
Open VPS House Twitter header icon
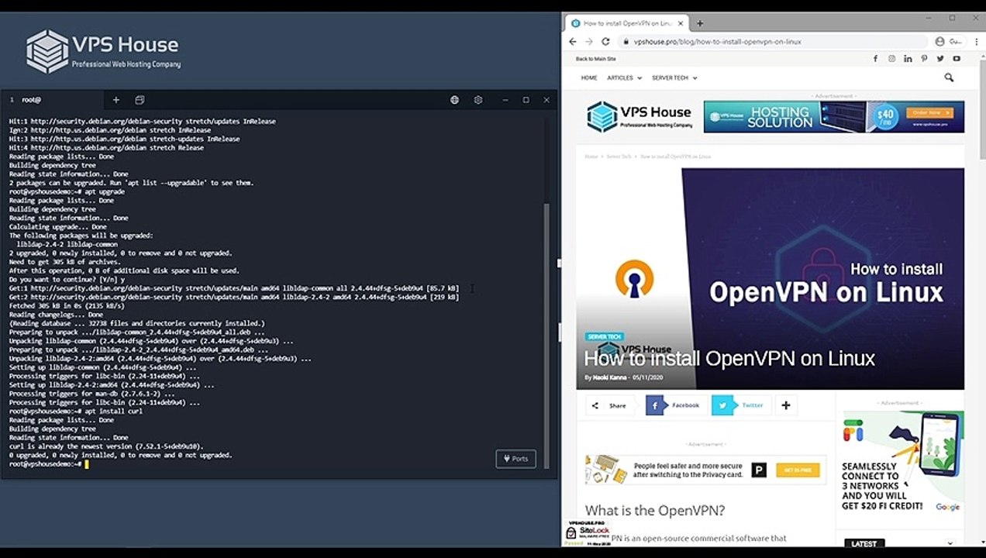940,59
